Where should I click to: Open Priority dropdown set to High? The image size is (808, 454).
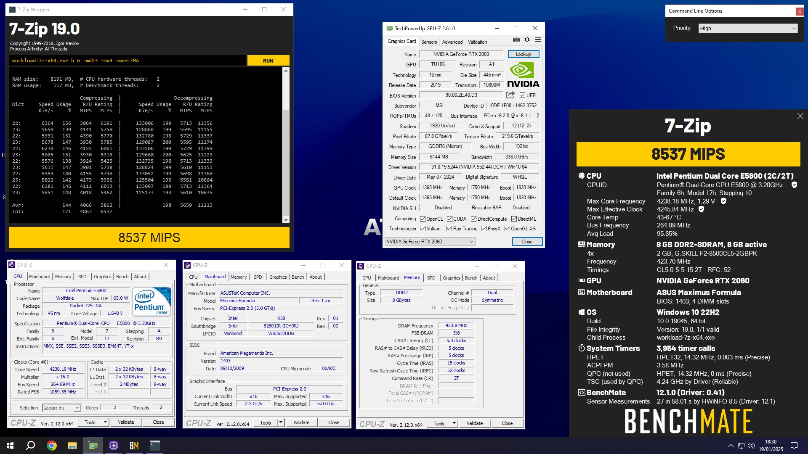coord(748,28)
